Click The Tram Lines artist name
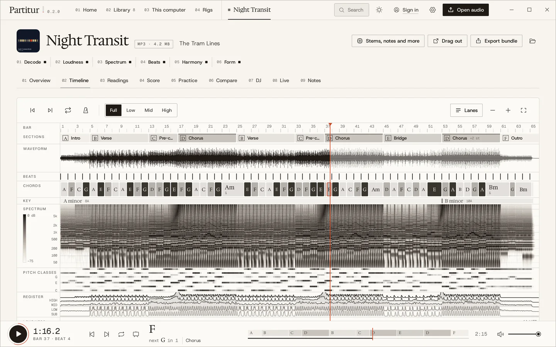 pyautogui.click(x=200, y=44)
